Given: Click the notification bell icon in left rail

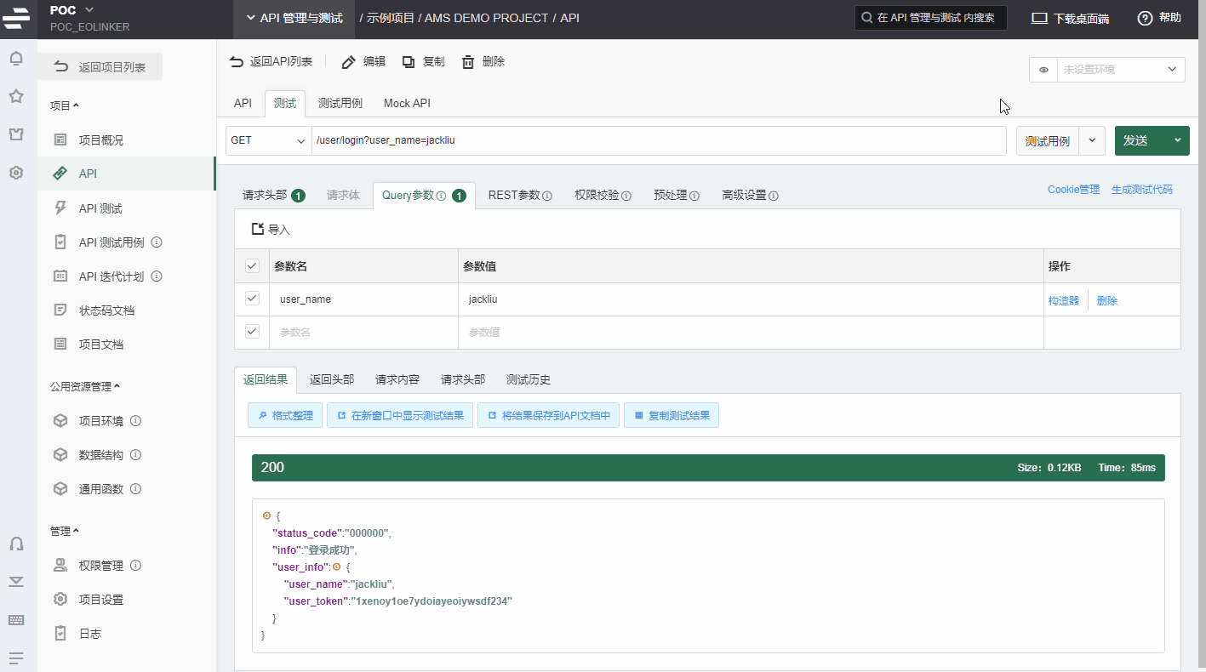Looking at the screenshot, I should [x=15, y=59].
